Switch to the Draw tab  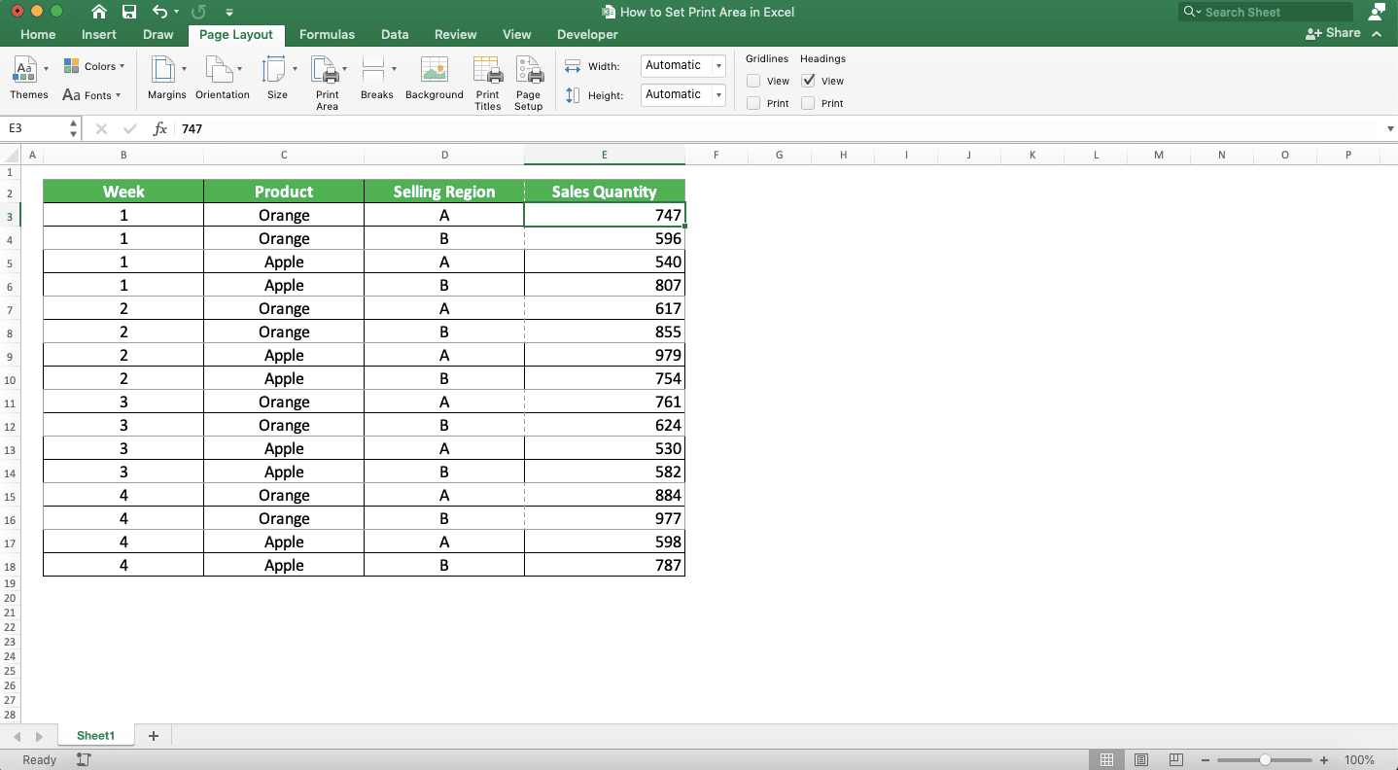[x=158, y=34]
